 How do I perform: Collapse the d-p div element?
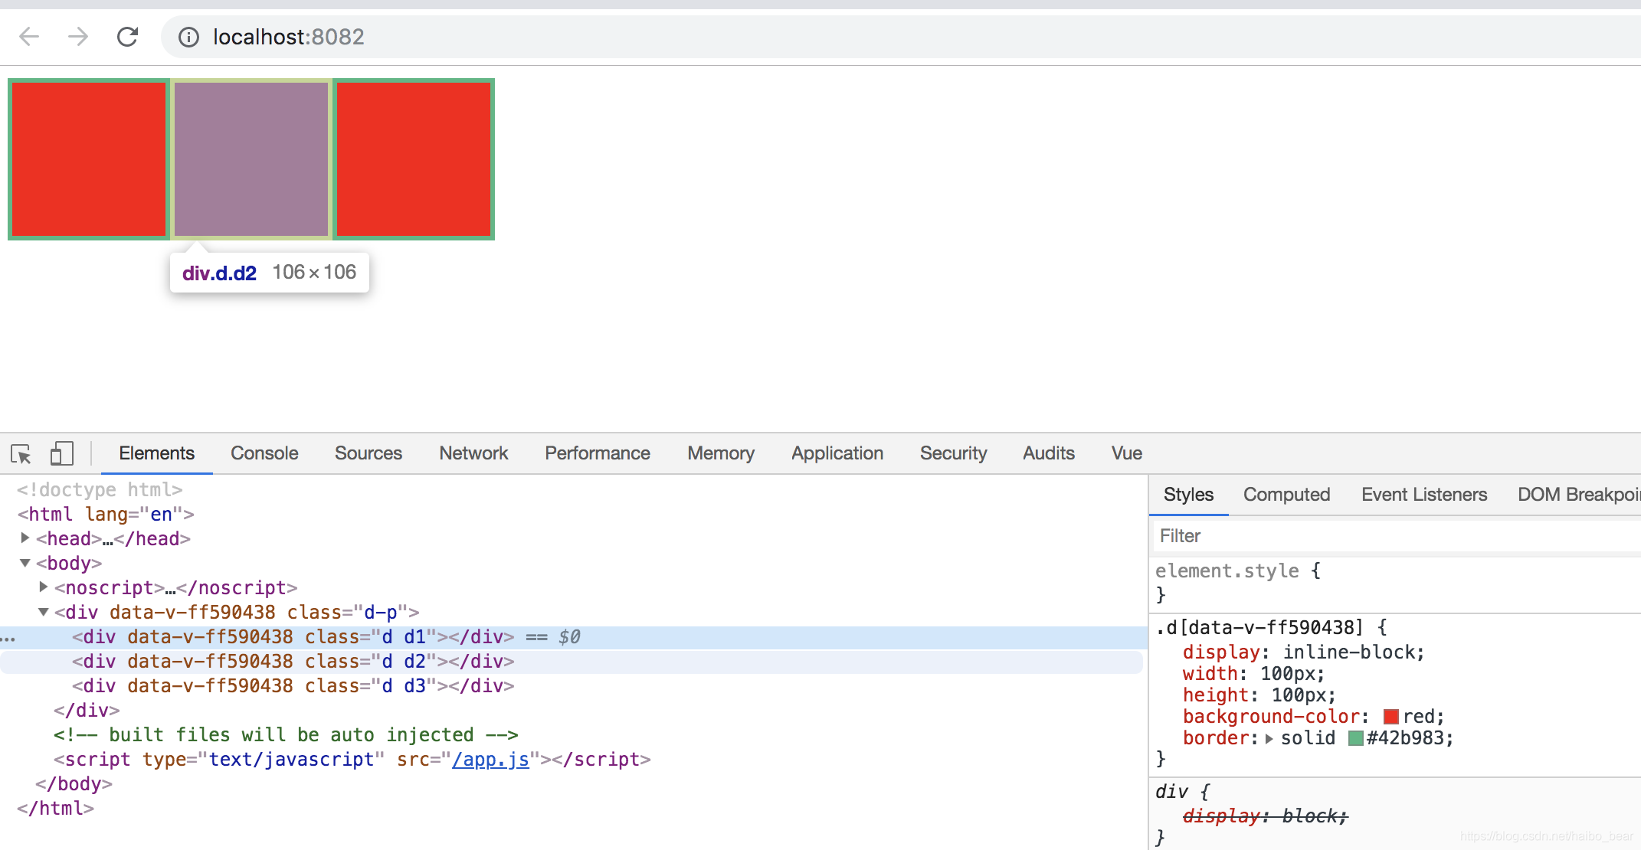(44, 612)
